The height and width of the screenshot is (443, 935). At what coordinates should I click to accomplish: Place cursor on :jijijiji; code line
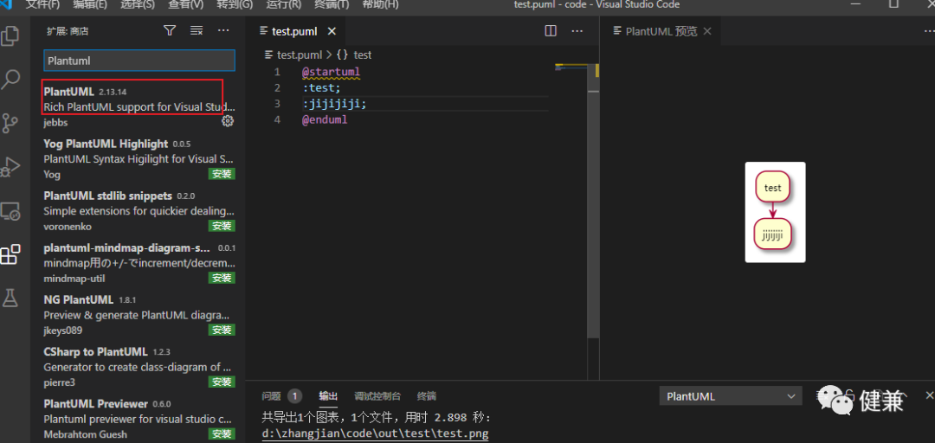pos(334,104)
